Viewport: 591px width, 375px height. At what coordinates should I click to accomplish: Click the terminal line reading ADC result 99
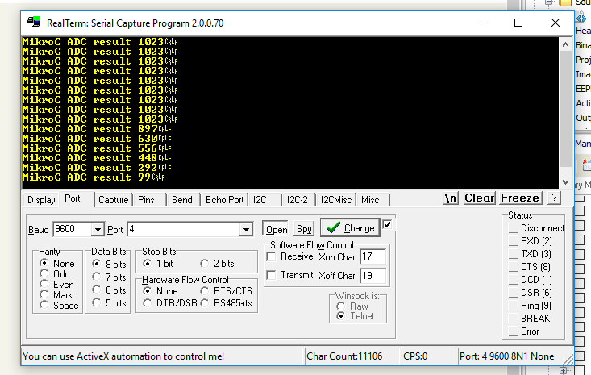tap(93, 177)
